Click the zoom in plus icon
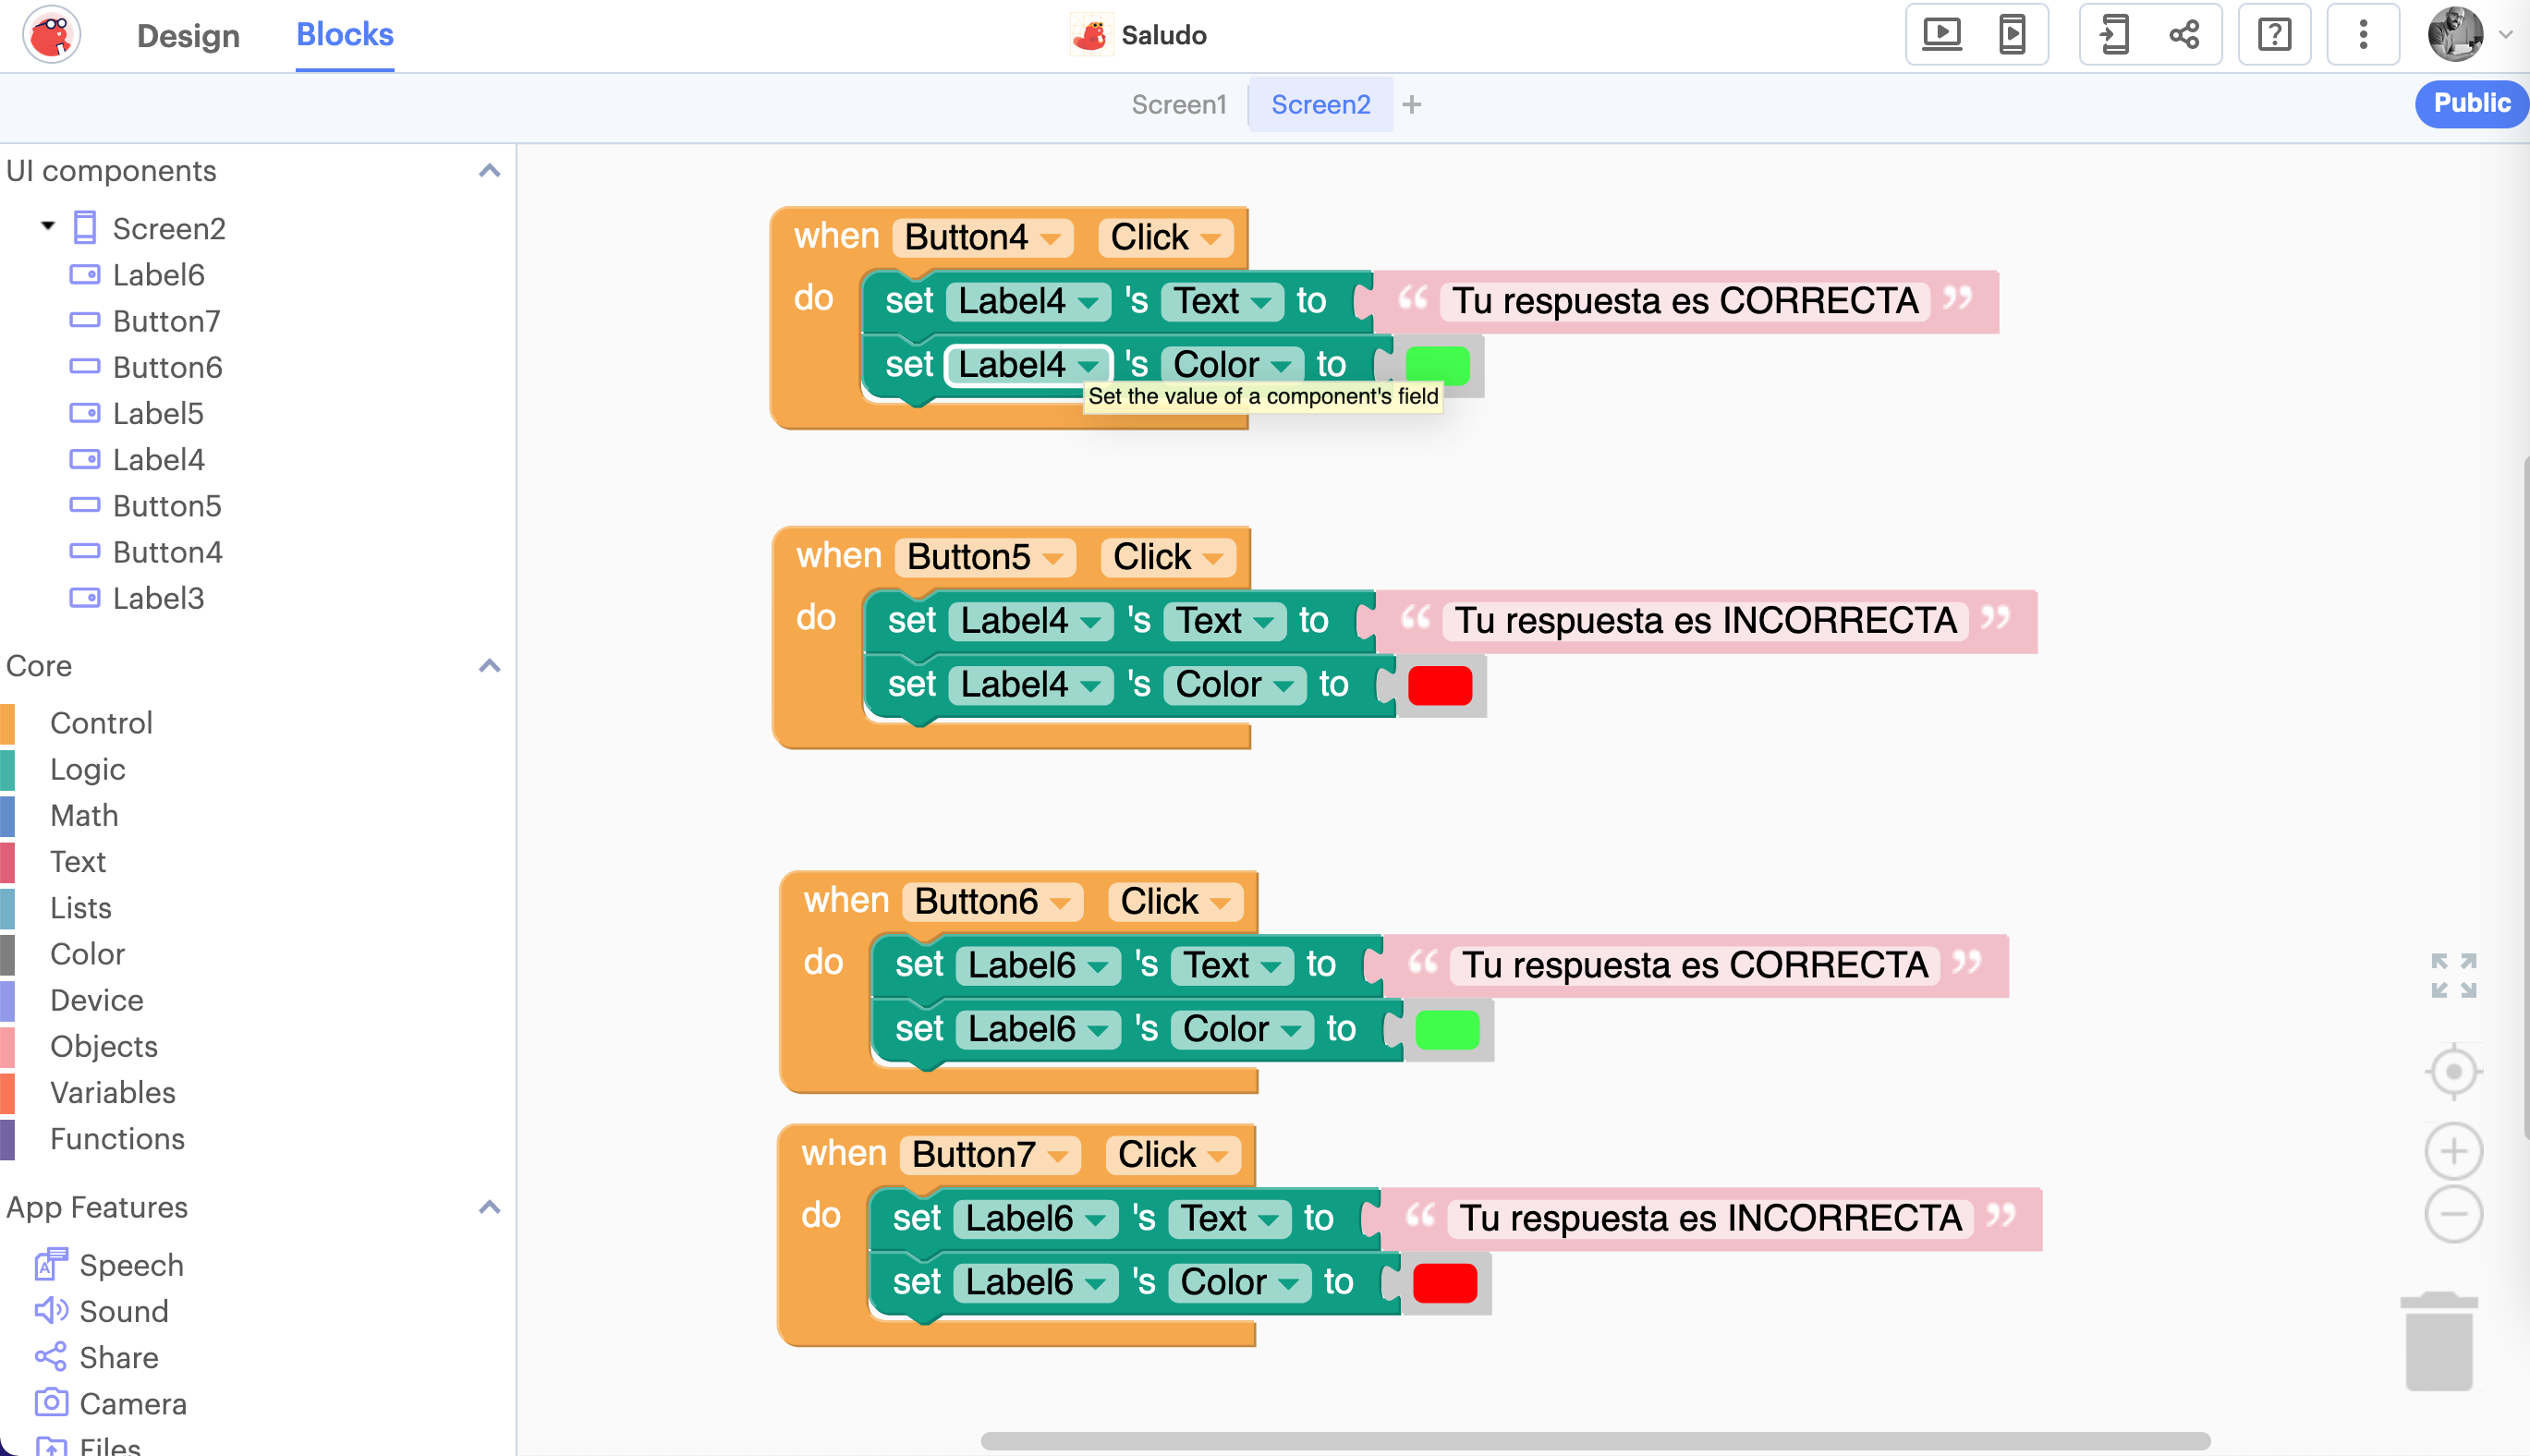 2453,1151
